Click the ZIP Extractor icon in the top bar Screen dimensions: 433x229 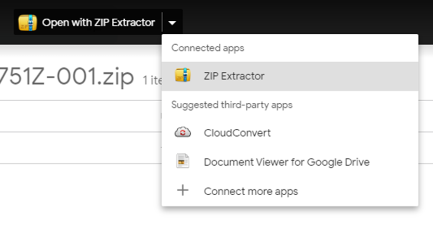click(28, 23)
